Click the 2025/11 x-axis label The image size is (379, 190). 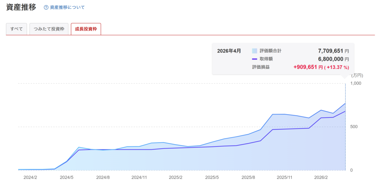click(285, 177)
